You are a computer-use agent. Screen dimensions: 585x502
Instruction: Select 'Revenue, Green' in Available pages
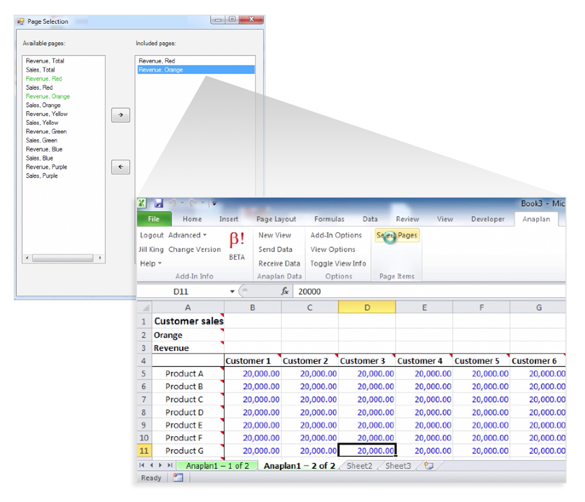[x=46, y=132]
